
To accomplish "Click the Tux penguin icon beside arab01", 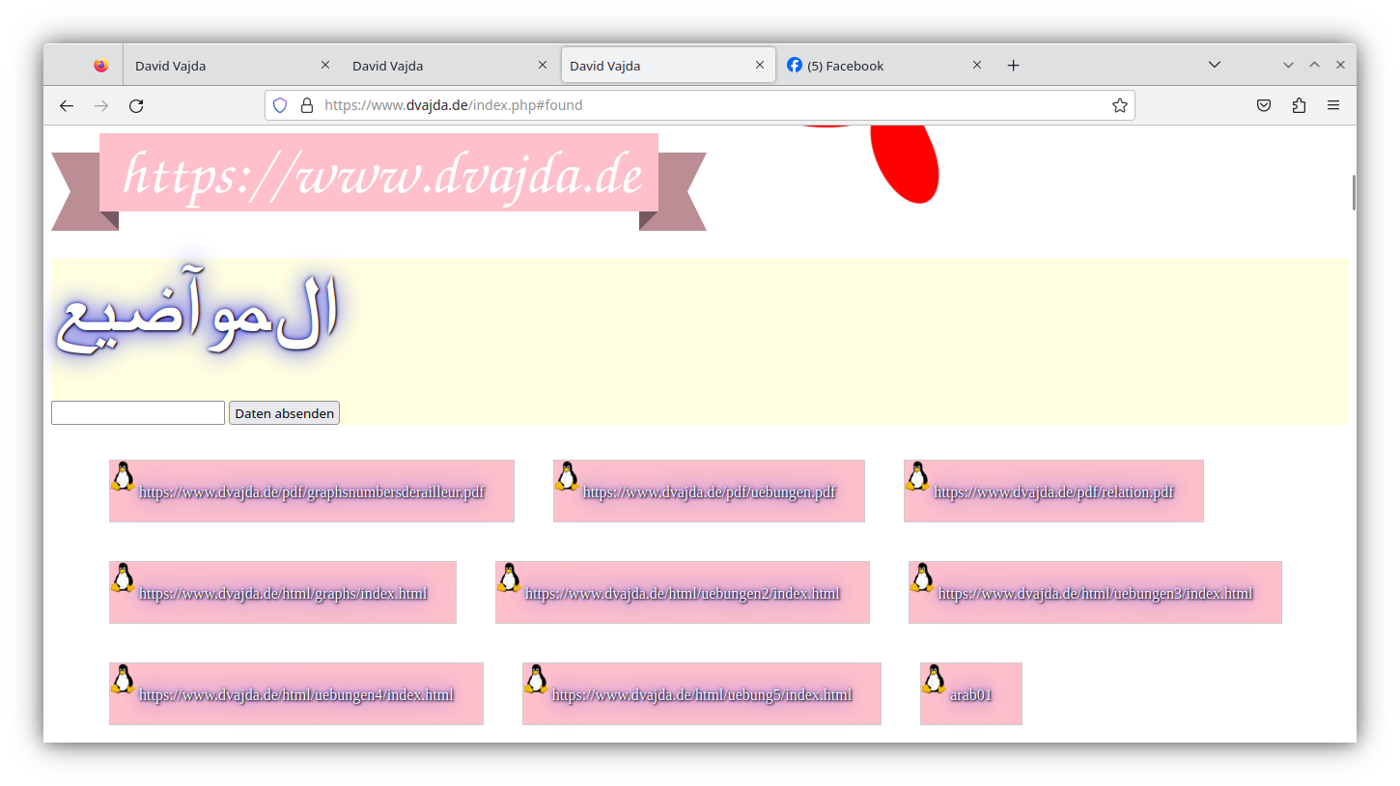I will (x=934, y=679).
